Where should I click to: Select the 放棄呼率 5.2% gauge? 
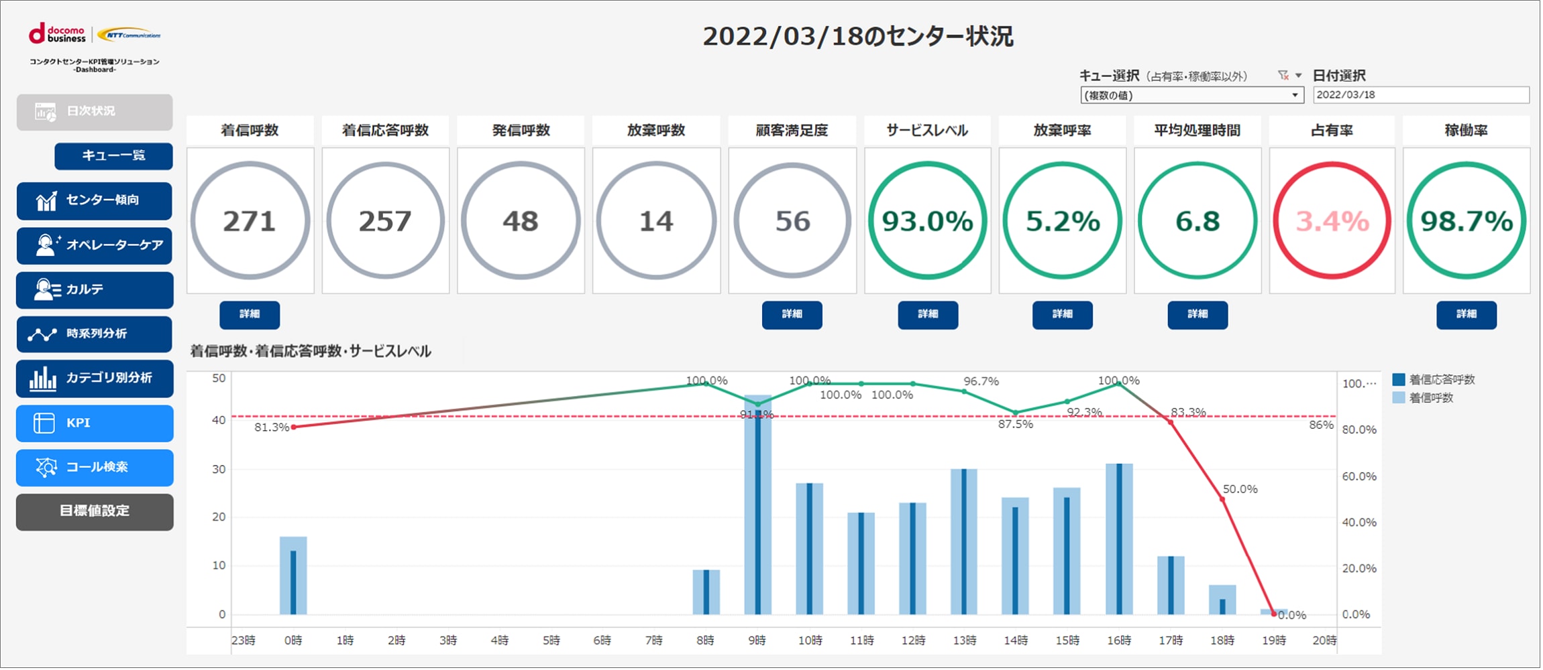pyautogui.click(x=1063, y=220)
